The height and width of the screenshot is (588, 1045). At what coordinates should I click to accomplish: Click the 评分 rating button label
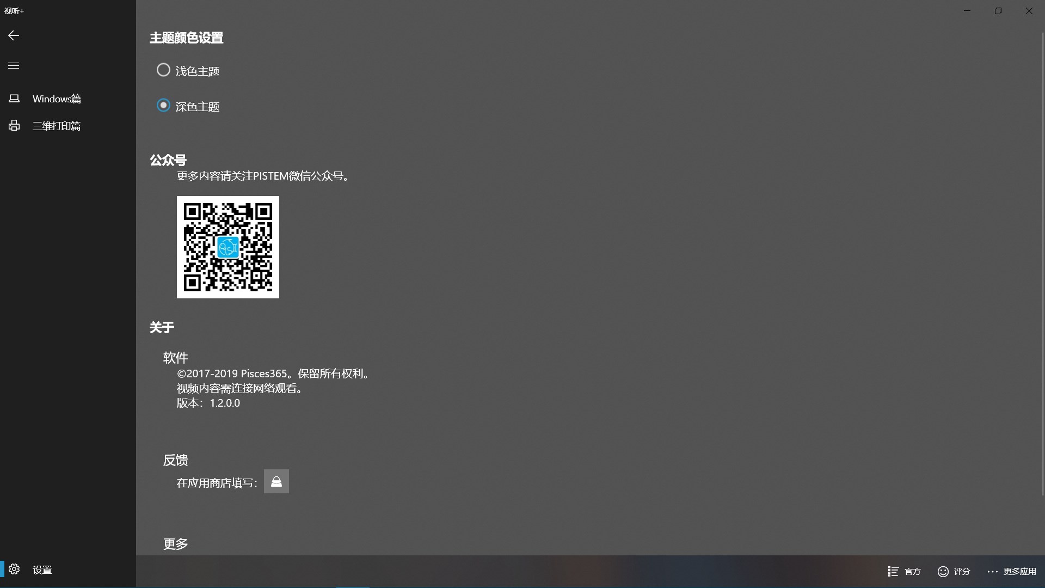click(962, 571)
